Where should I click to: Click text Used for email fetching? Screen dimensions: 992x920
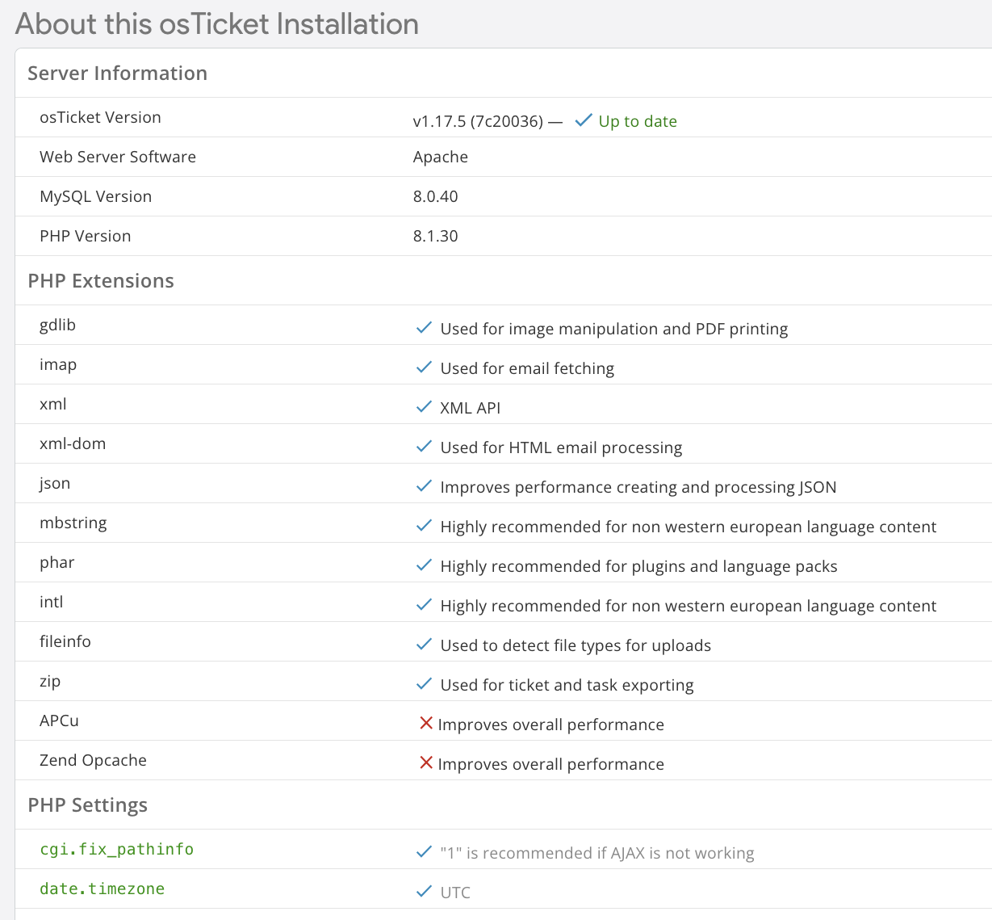point(527,369)
